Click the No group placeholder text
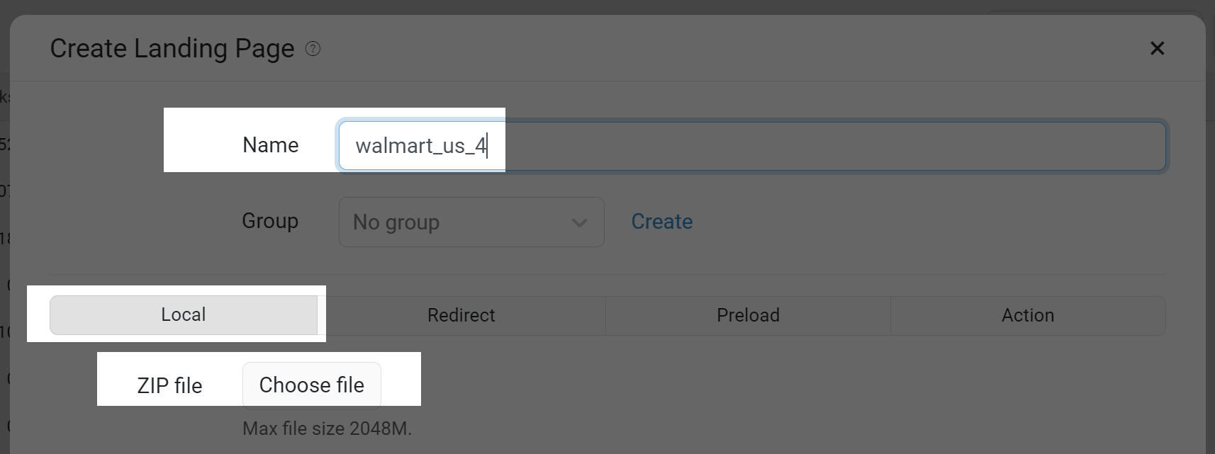This screenshot has width=1215, height=454. coord(396,222)
